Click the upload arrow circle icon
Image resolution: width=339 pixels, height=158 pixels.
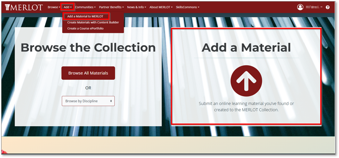click(x=246, y=81)
